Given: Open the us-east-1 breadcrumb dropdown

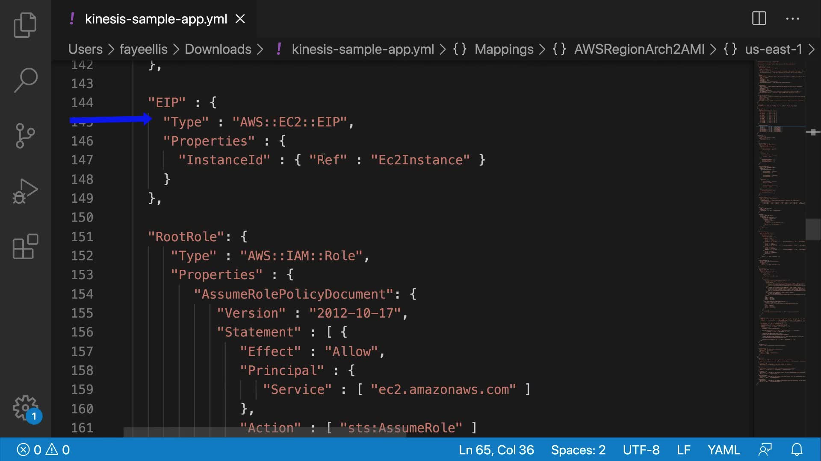Looking at the screenshot, I should [773, 49].
